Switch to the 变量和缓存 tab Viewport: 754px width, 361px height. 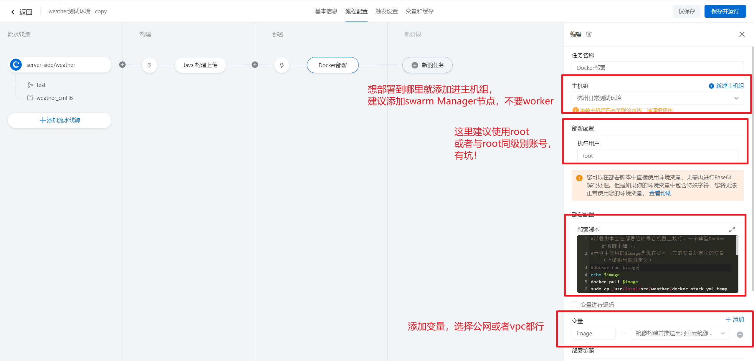click(x=419, y=11)
